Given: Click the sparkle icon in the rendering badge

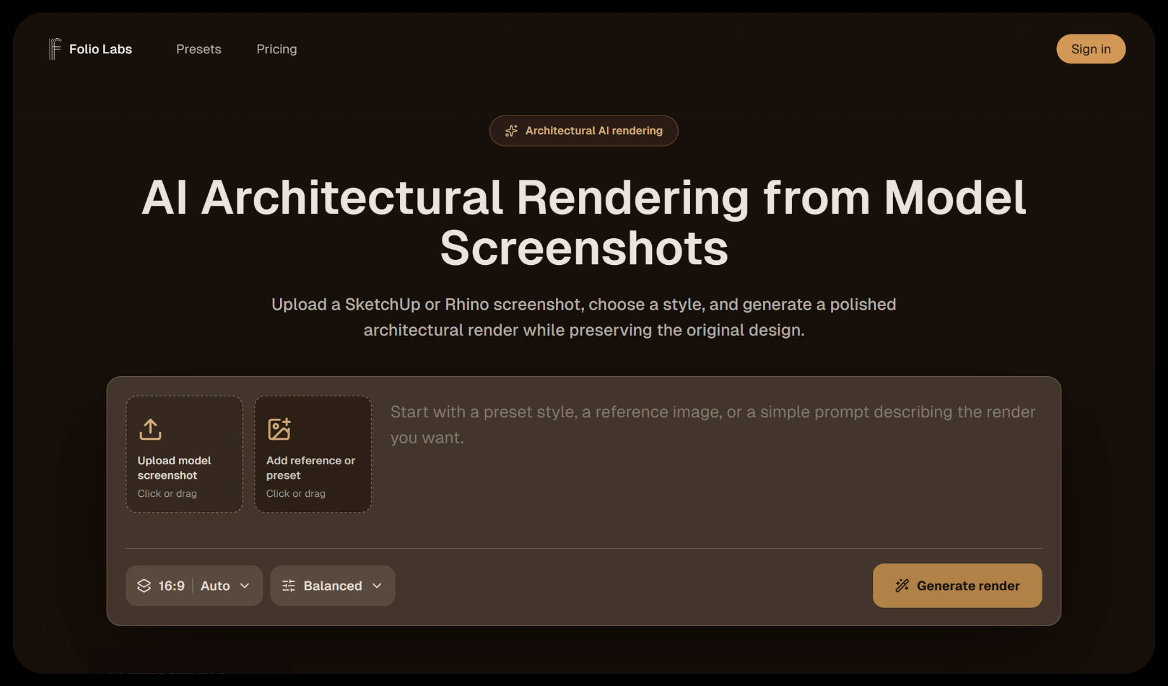Looking at the screenshot, I should click(x=512, y=131).
